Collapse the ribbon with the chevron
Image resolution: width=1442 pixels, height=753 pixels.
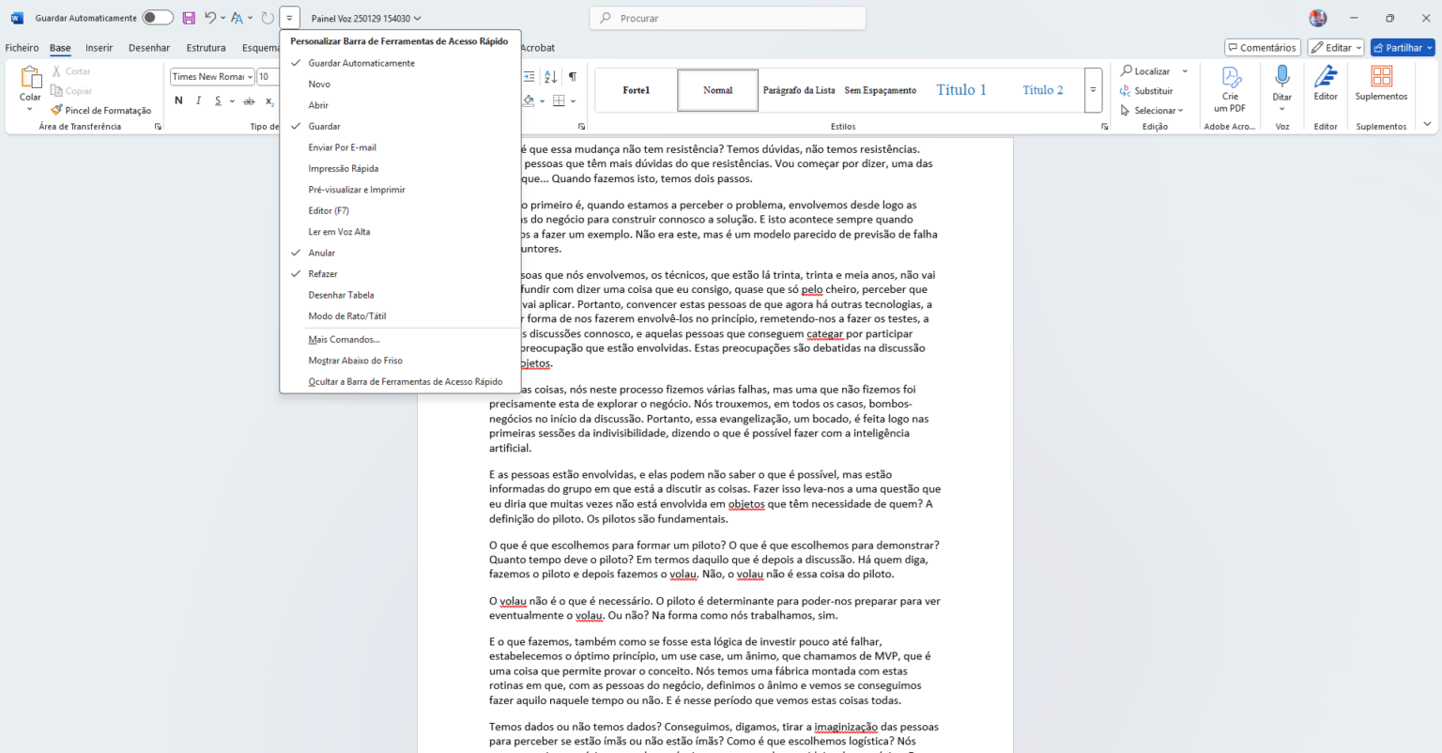pyautogui.click(x=1427, y=124)
